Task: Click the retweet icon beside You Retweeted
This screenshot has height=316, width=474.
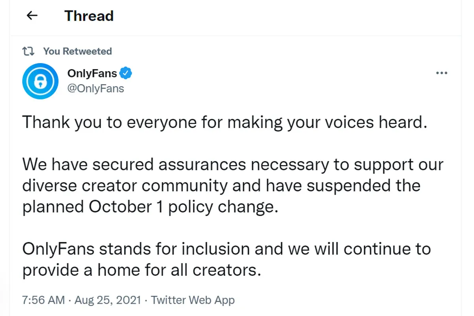Action: [x=28, y=51]
